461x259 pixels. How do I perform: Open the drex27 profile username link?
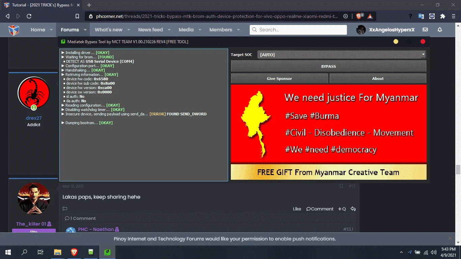click(34, 118)
